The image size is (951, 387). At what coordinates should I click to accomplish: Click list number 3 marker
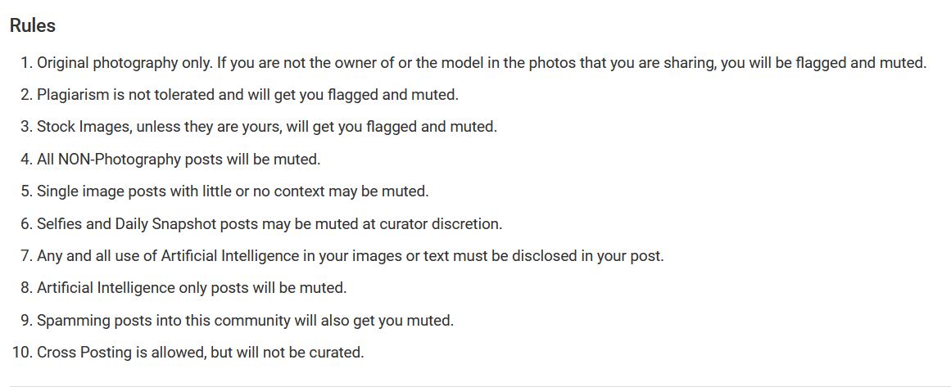[x=25, y=127]
